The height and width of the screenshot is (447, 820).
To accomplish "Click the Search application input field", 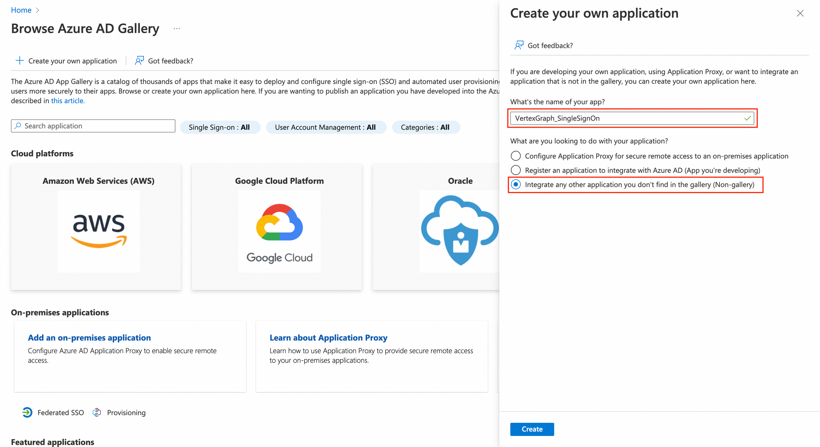I will (x=93, y=126).
